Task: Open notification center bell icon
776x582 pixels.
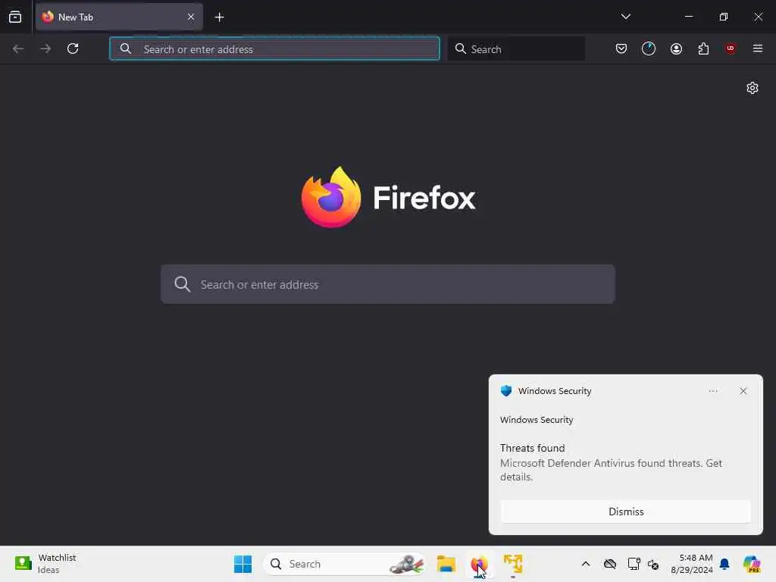Action: click(x=724, y=564)
